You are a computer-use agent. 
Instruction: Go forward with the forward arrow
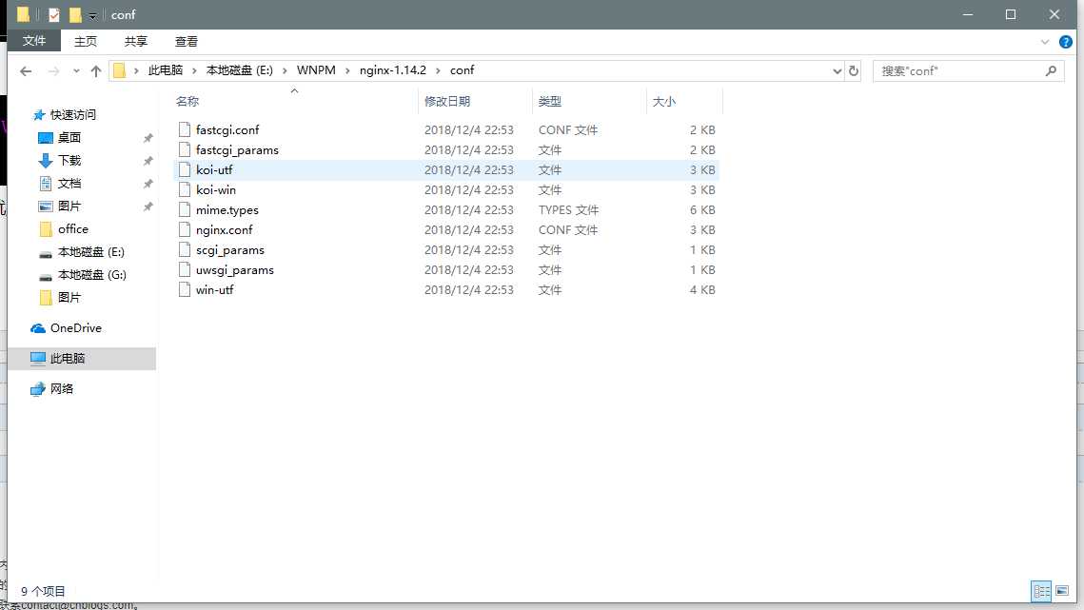[x=53, y=70]
